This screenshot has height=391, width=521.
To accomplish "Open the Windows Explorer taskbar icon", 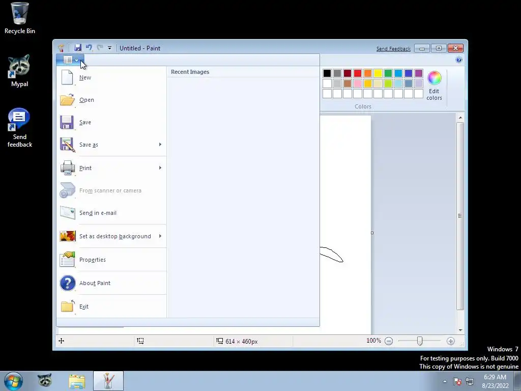I will (77, 381).
